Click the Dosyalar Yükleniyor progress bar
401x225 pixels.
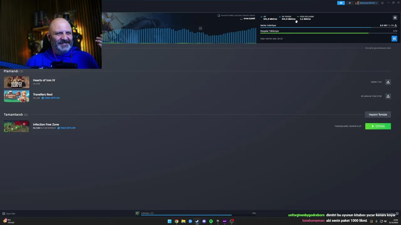(329, 33)
